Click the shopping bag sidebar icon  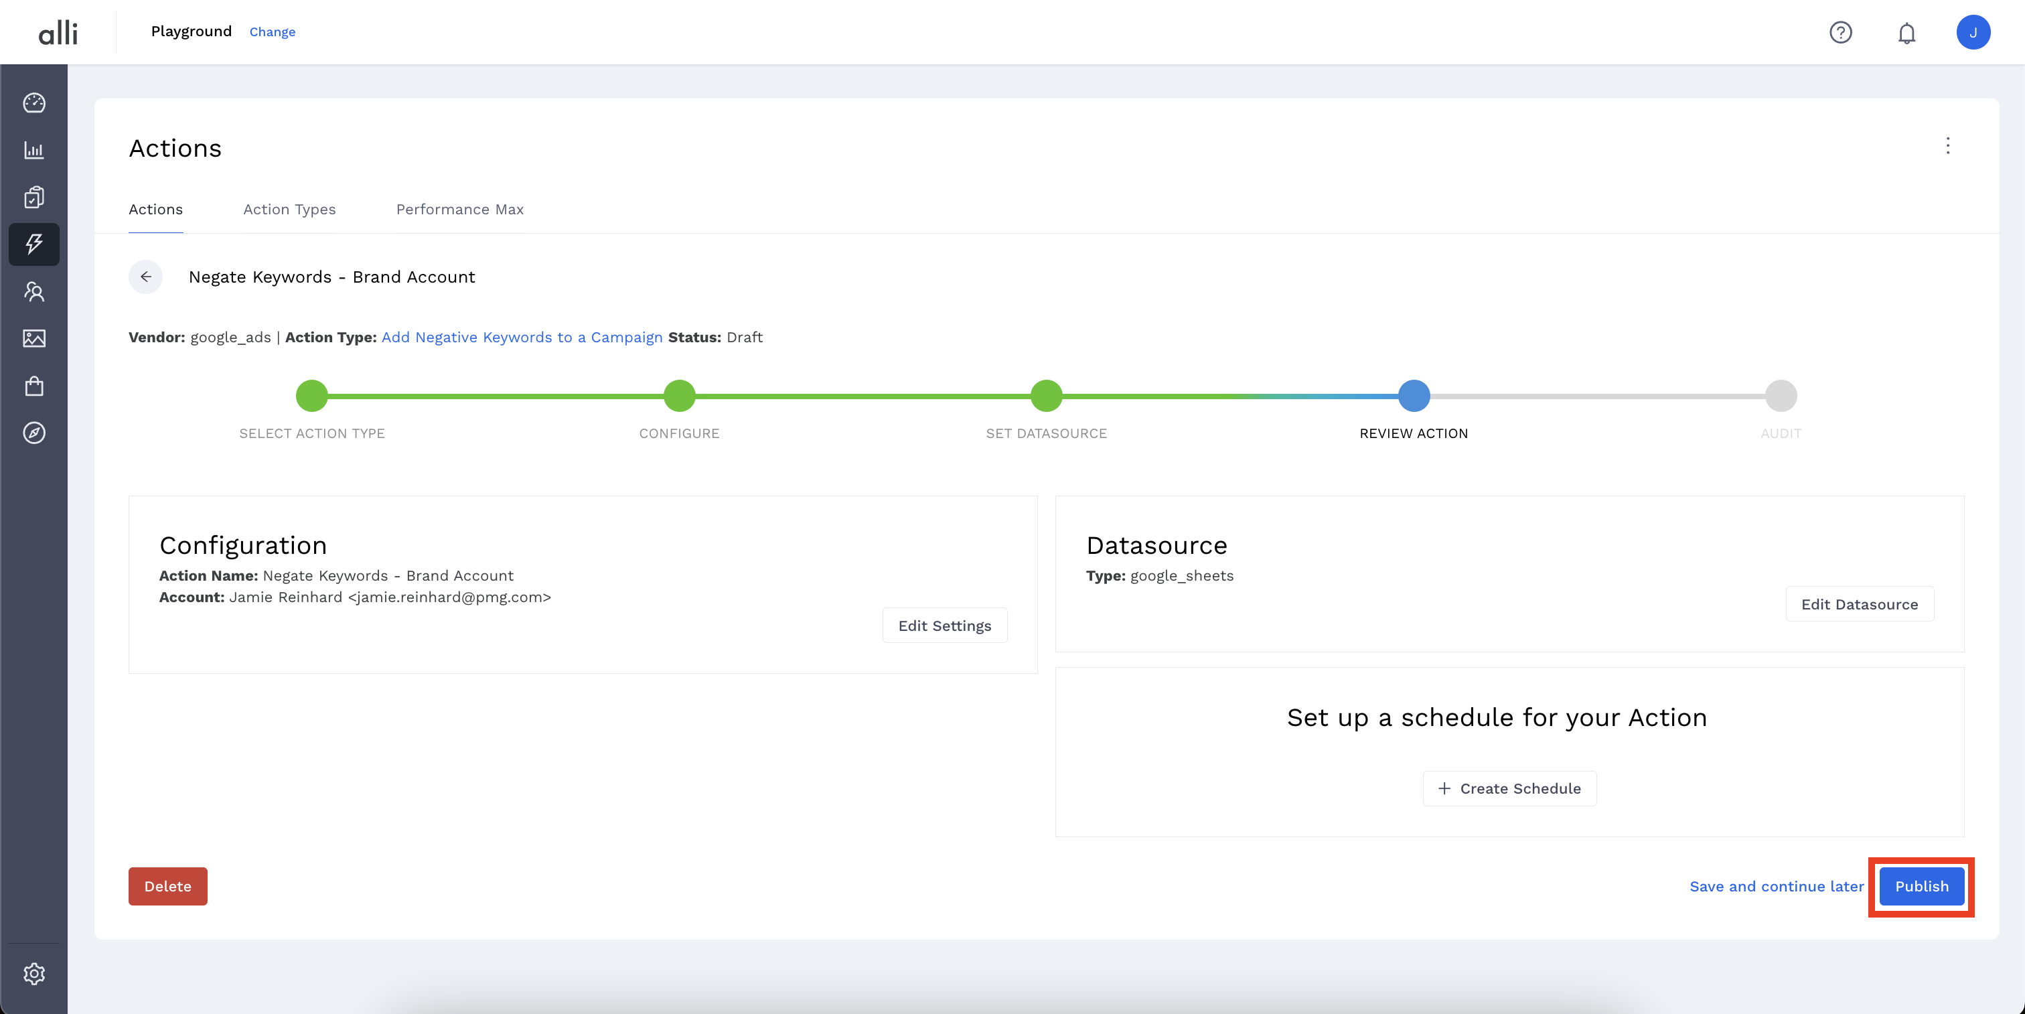(x=33, y=386)
